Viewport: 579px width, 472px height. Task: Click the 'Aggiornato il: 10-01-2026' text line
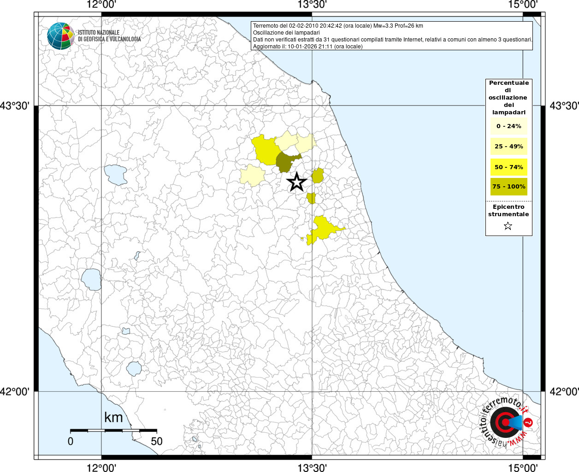coord(307,47)
